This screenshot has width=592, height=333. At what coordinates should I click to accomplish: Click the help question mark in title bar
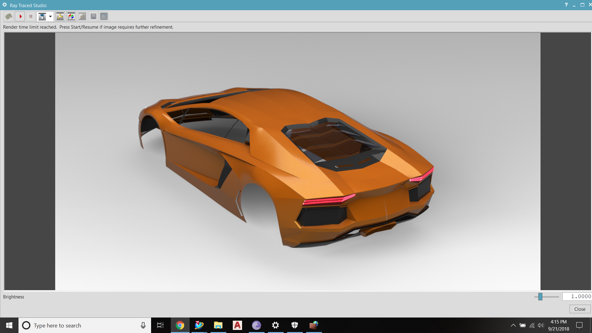point(566,5)
